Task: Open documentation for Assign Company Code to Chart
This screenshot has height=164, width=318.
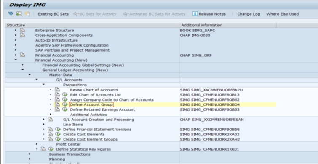Action: pyautogui.click(x=57, y=99)
